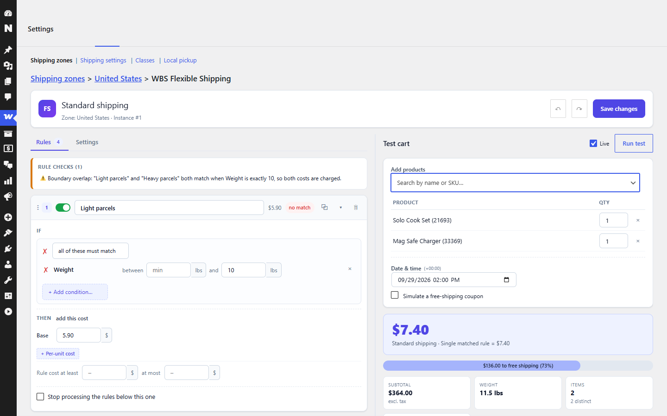Remove Mag Safe Charger from test cart

638,241
